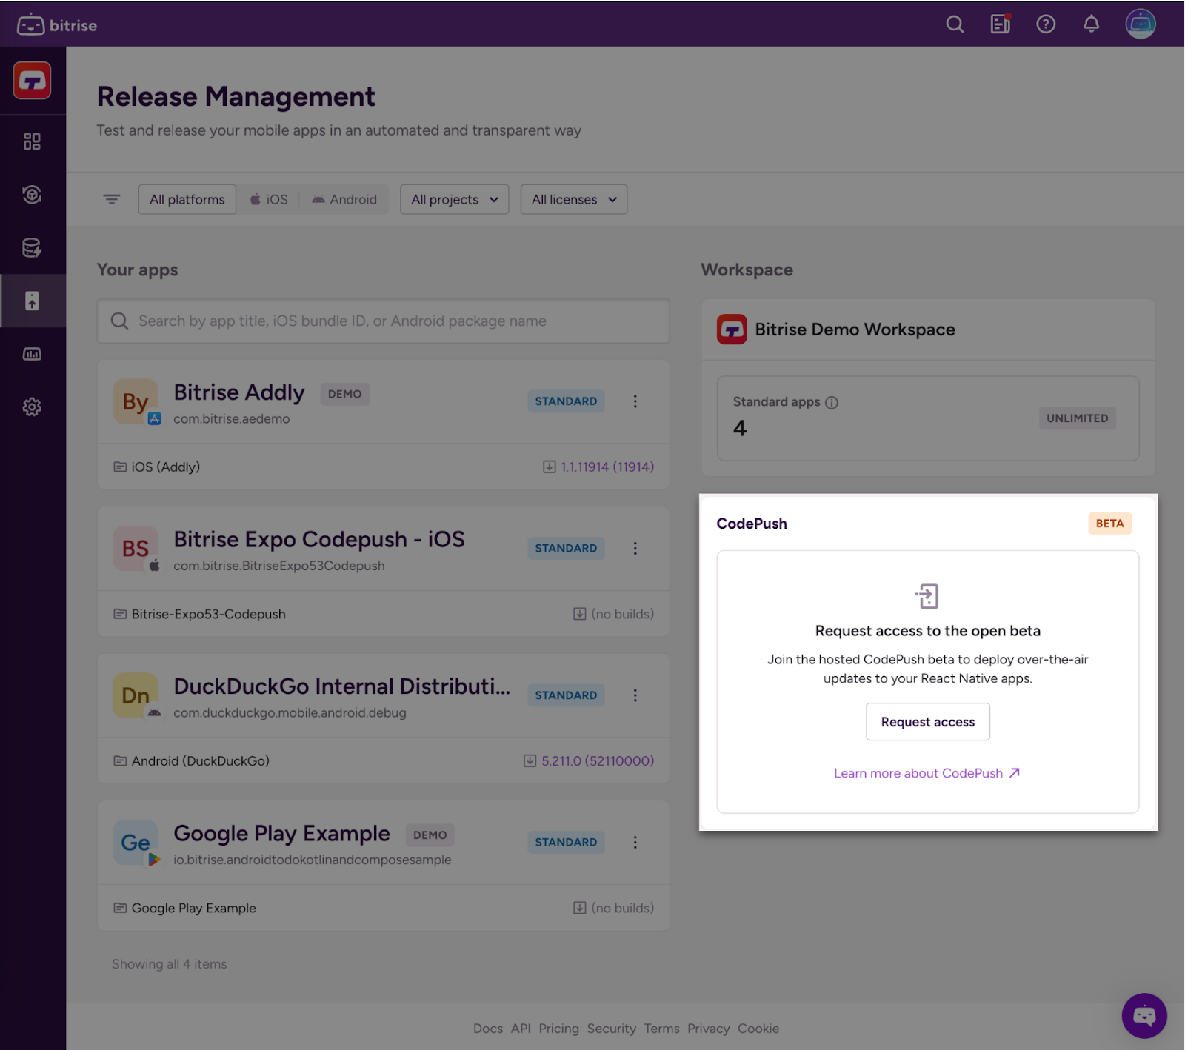The height and width of the screenshot is (1050, 1185).
Task: Open the dashboard grid icon in sidebar
Action: (x=32, y=141)
